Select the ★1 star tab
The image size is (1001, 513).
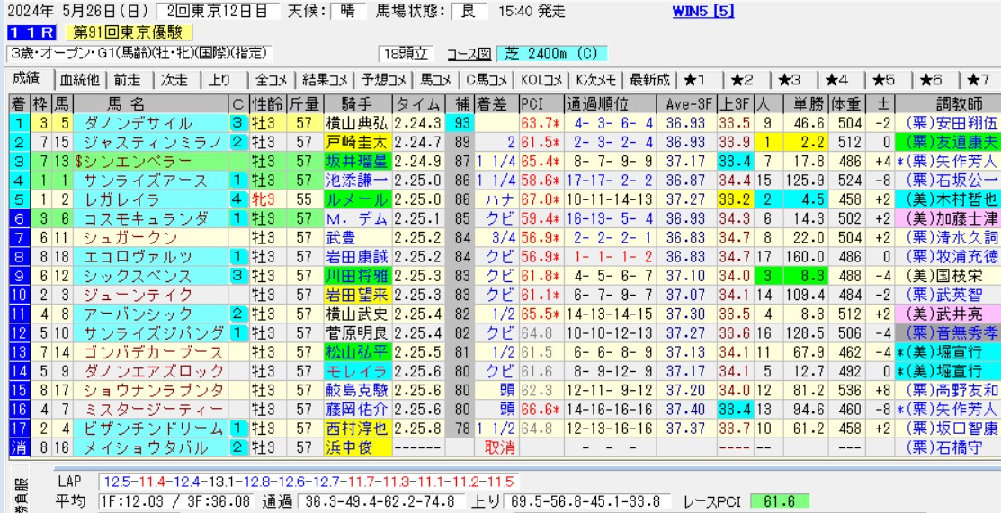pos(694,79)
